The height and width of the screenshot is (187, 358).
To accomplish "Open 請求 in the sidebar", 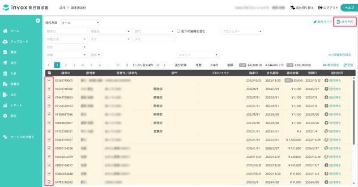I will coord(13,52).
